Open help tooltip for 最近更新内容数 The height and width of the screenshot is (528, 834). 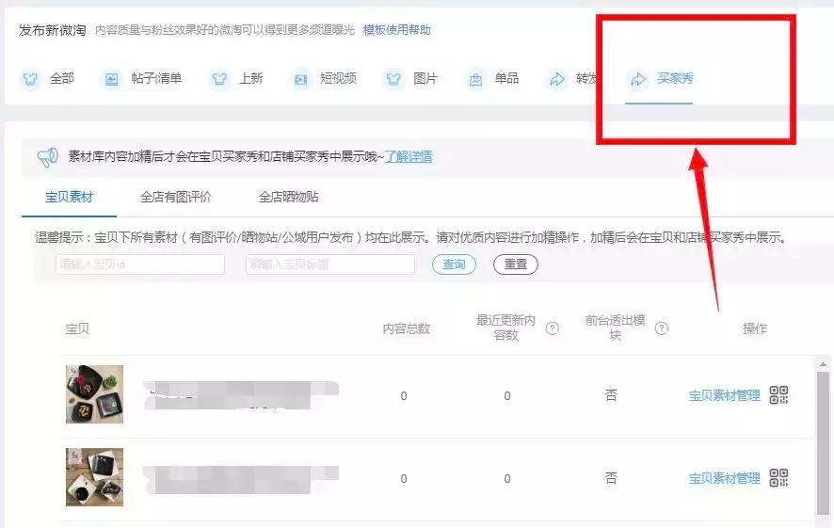coord(553,328)
